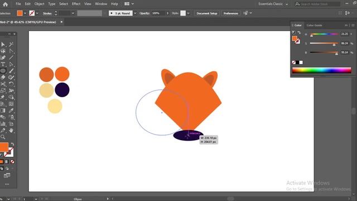357x201 pixels.
Task: Collapse the Color panel with double arrows
Action: tap(346, 25)
